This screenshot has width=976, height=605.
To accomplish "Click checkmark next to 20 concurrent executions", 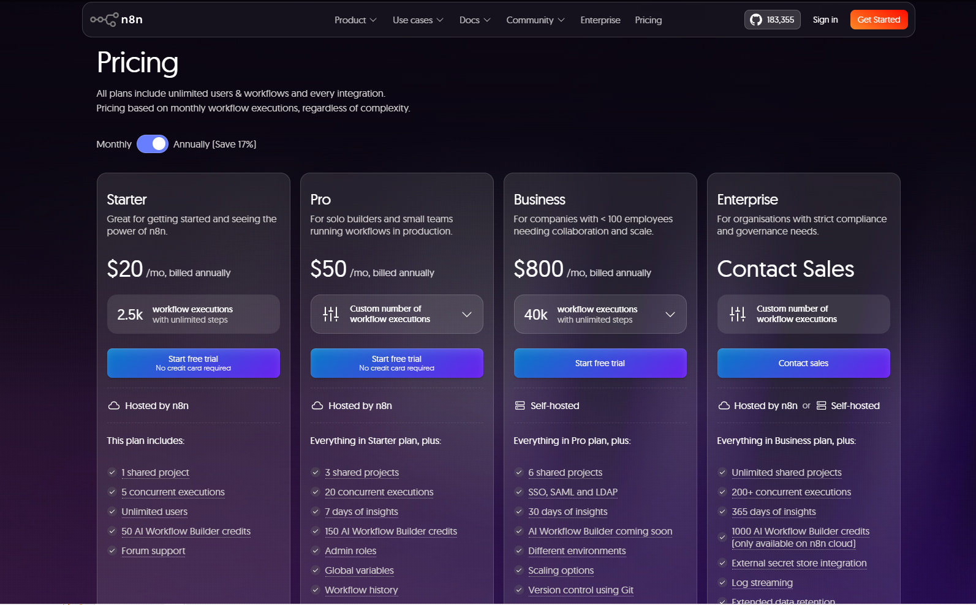I will pos(316,492).
